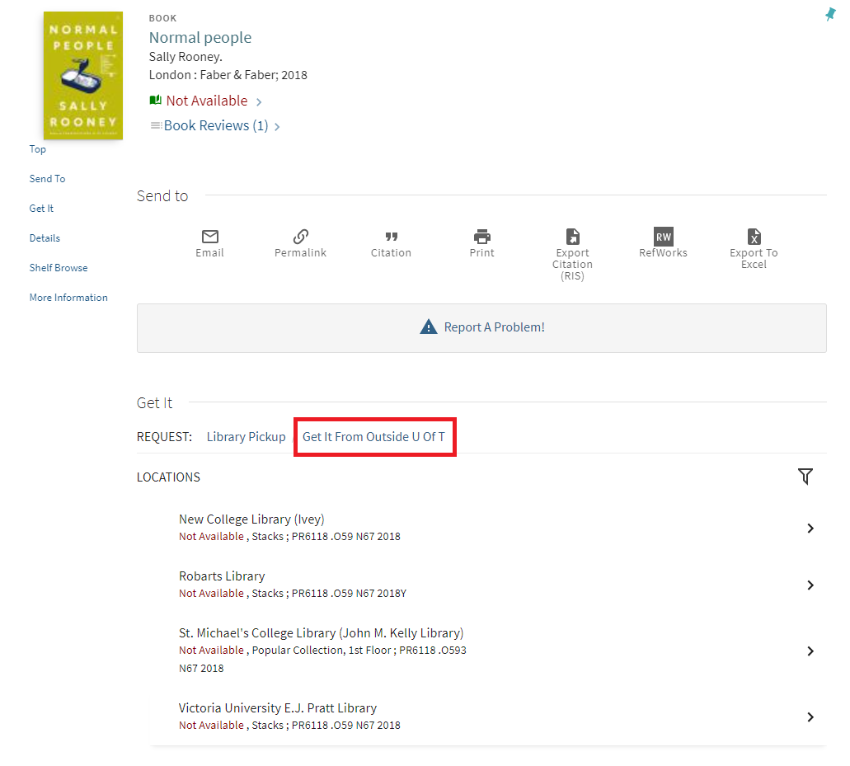
Task: Click Export Citation (RIS) file icon
Action: 572,237
